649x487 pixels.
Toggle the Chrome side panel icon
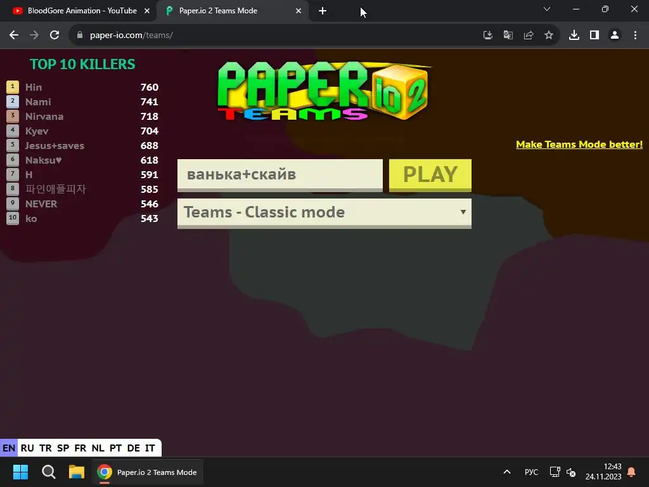pos(594,36)
